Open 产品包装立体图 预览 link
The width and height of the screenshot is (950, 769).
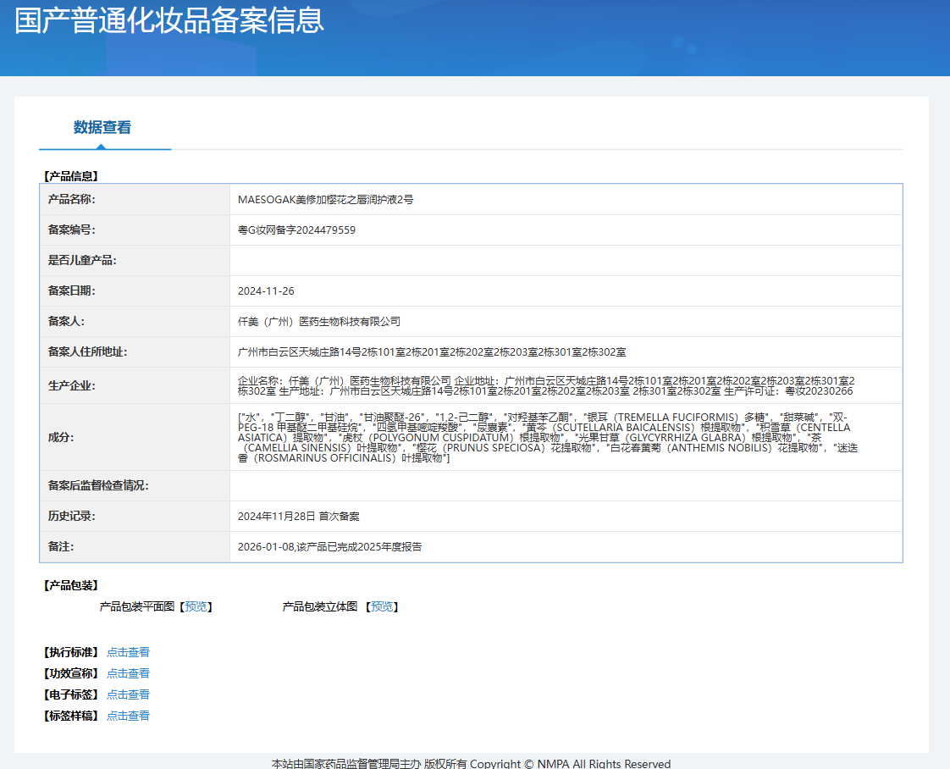pyautogui.click(x=382, y=606)
